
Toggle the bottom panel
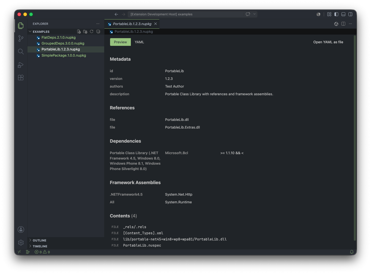pyautogui.click(x=343, y=14)
